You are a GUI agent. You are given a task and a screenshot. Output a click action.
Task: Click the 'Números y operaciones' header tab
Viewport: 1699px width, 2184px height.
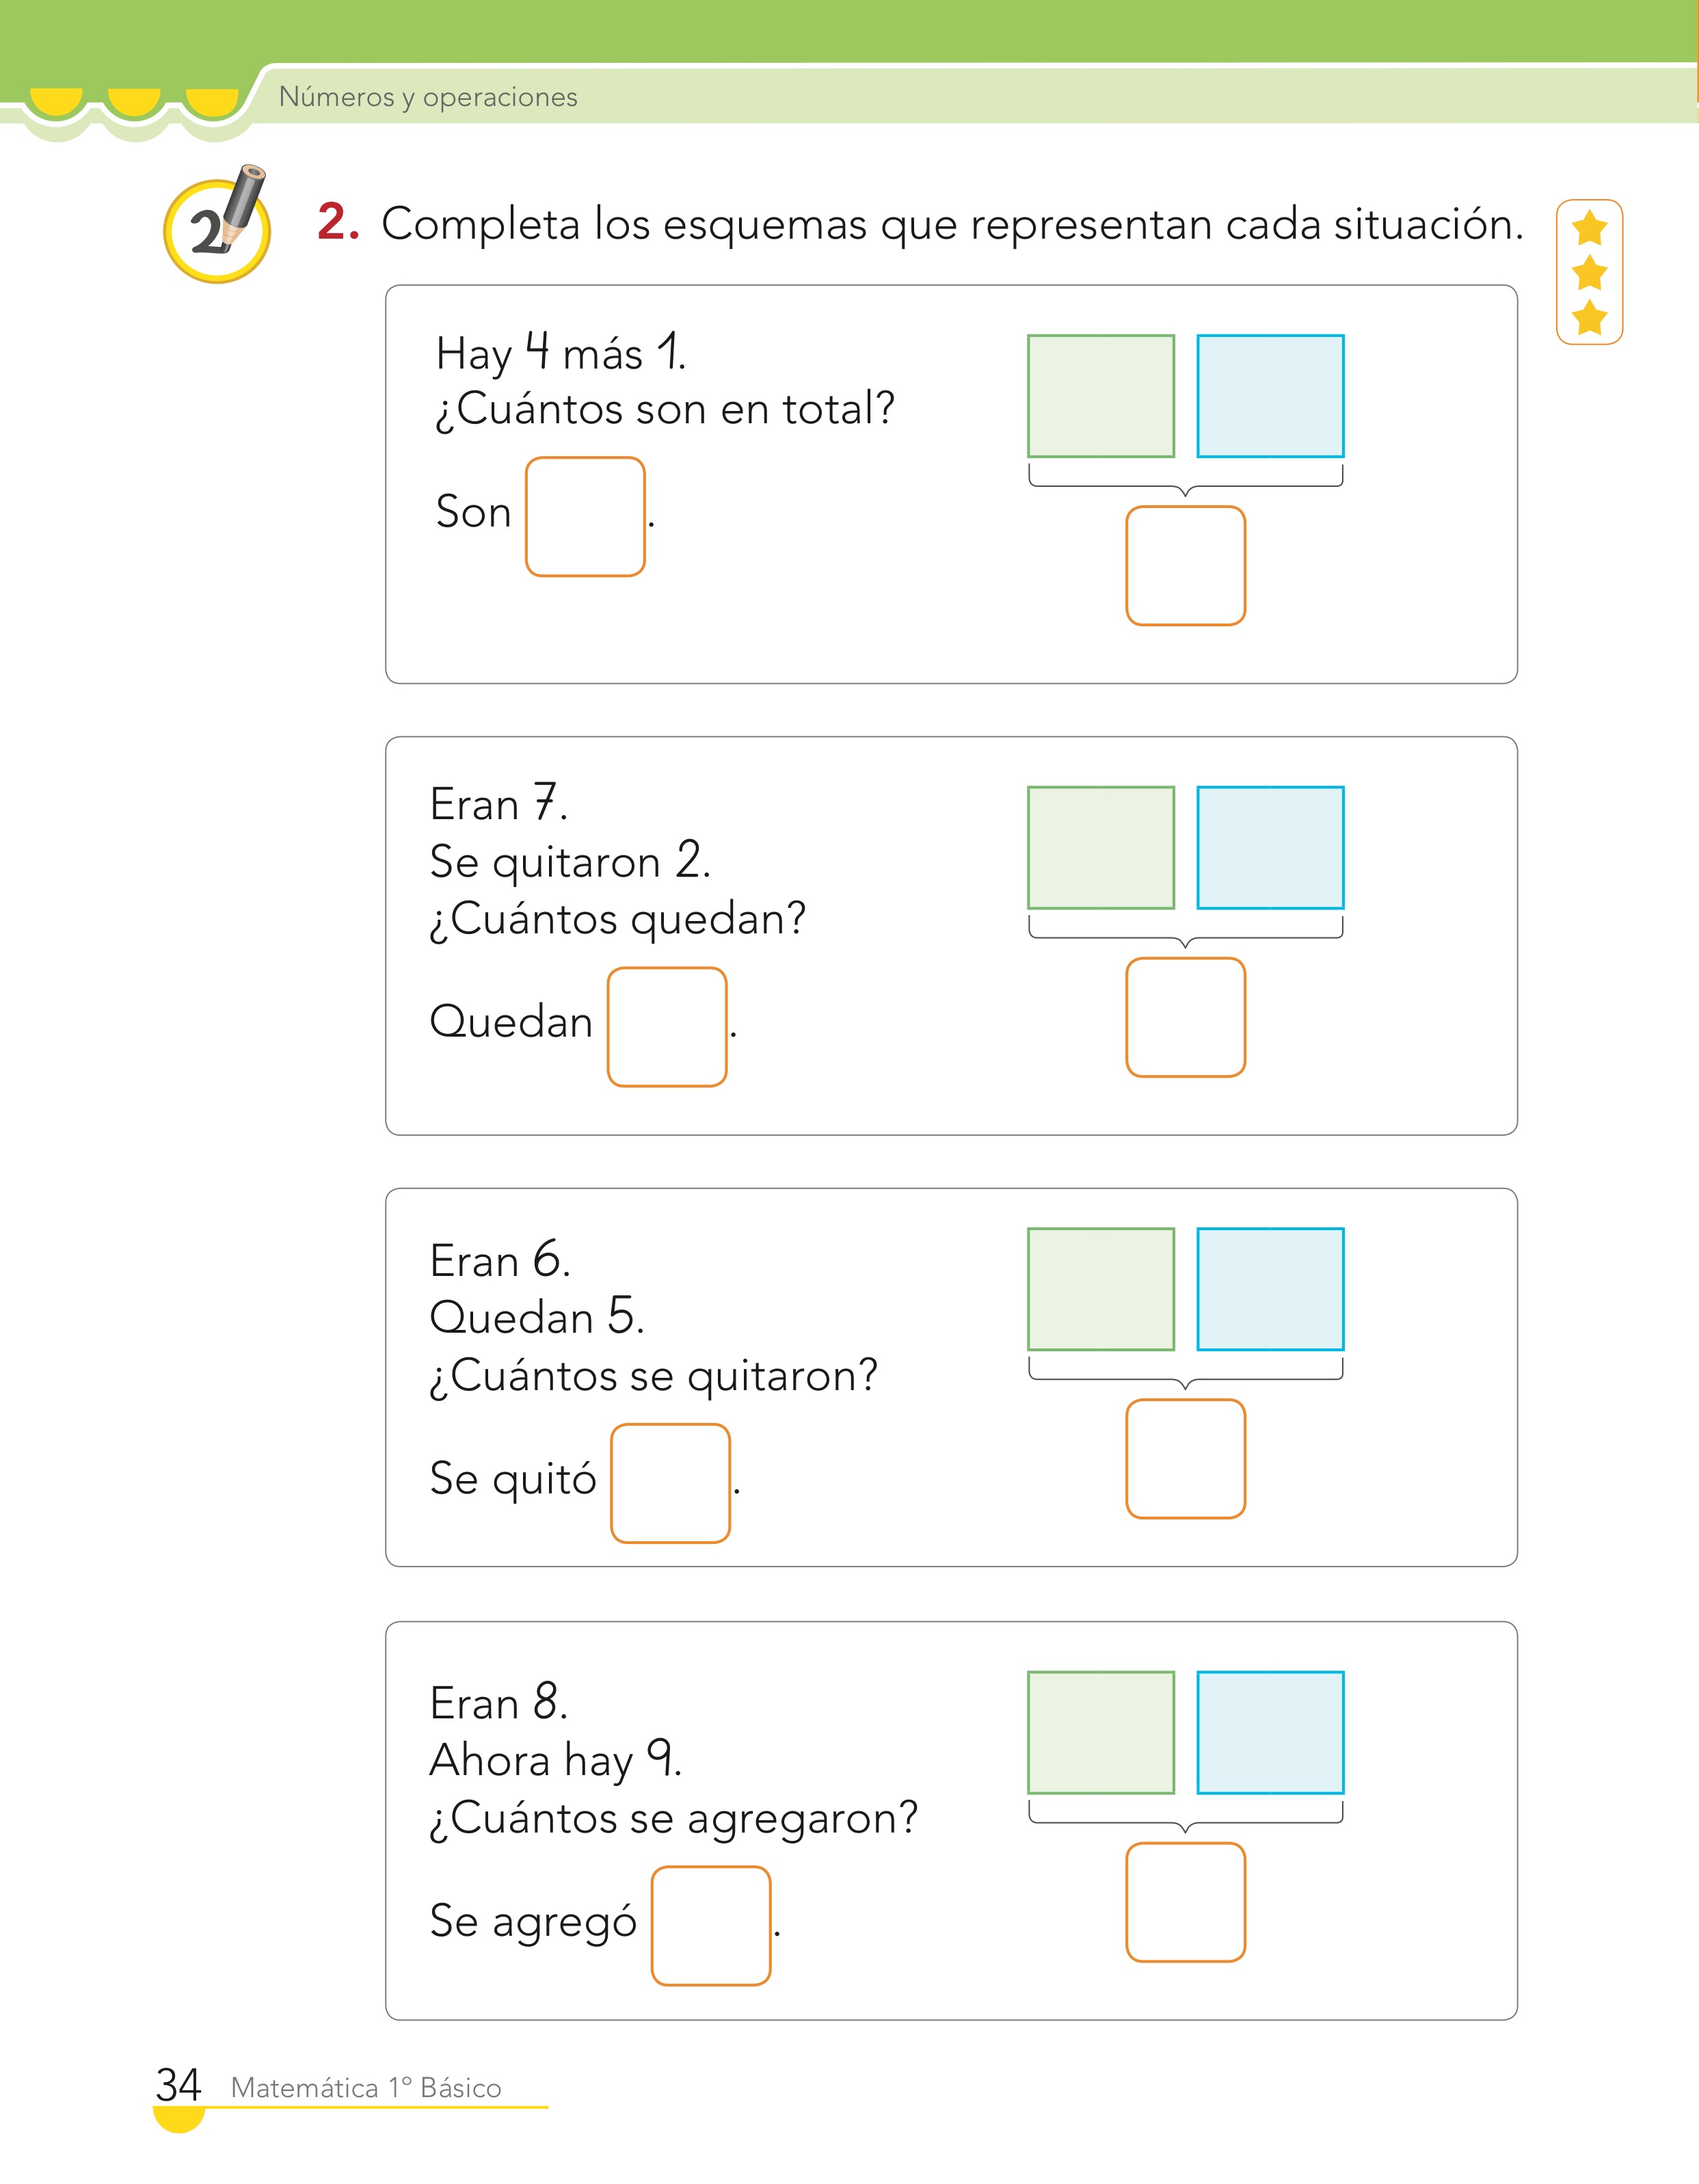(x=428, y=97)
